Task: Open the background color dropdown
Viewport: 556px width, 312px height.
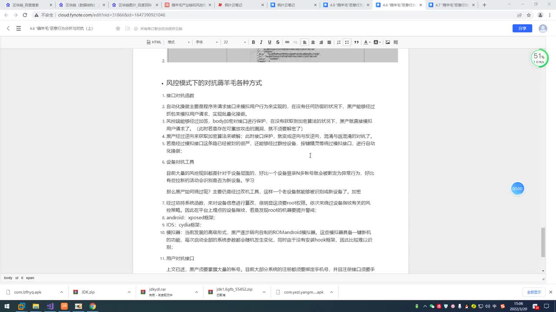Action: pyautogui.click(x=377, y=42)
